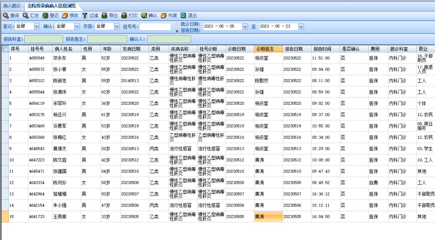Switch to the 病人就诊 tab
This screenshot has height=240, width=435.
tap(12, 6)
